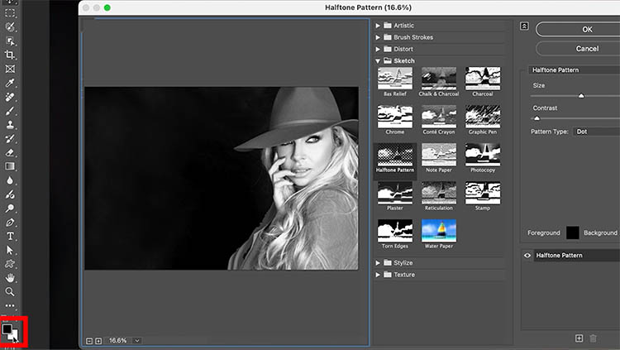Screen dimensions: 620x350
Task: Choose the Zoom tool in toolbar
Action: coord(10,291)
